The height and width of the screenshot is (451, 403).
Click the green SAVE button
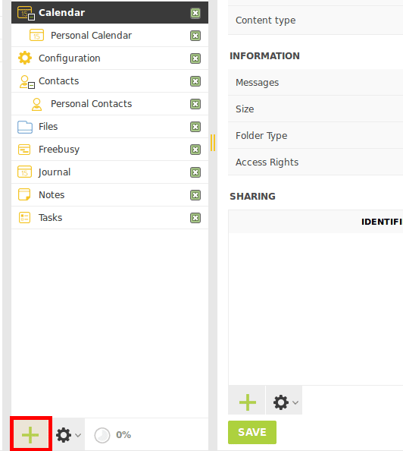tap(252, 432)
